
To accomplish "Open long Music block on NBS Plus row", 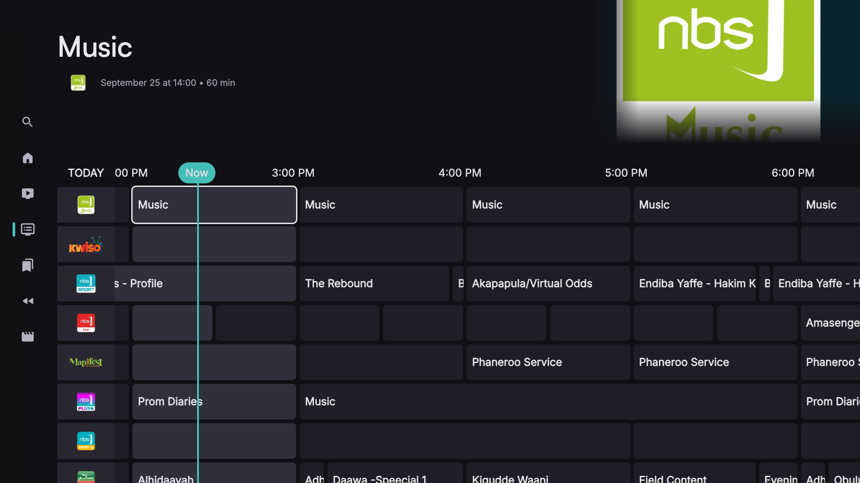I will 548,402.
